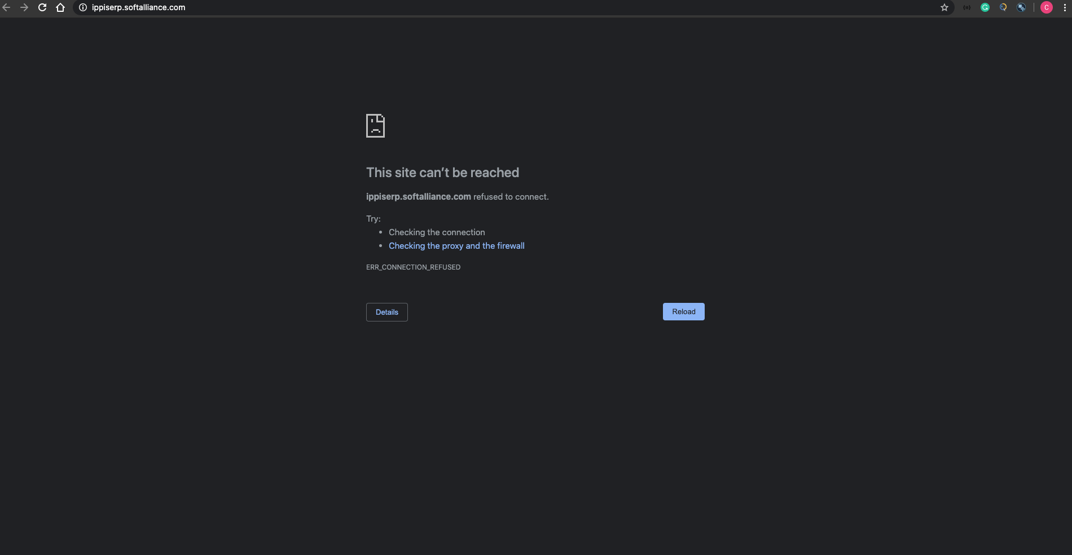Open the Chrome three-dot menu

point(1065,7)
